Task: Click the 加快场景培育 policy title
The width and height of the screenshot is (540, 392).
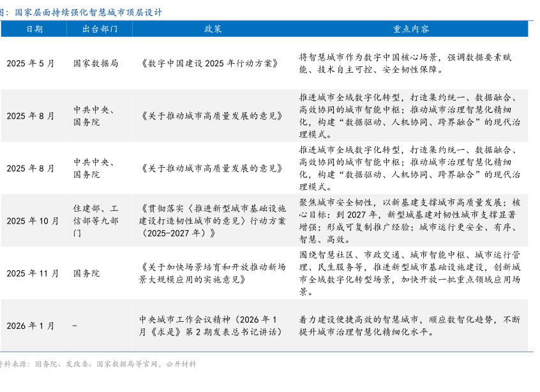Action: [x=213, y=273]
